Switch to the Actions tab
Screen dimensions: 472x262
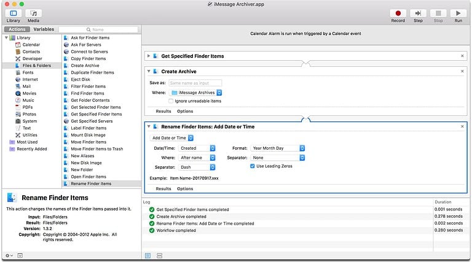click(17, 29)
